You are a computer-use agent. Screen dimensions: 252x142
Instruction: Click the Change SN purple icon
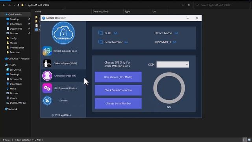pos(47,76)
